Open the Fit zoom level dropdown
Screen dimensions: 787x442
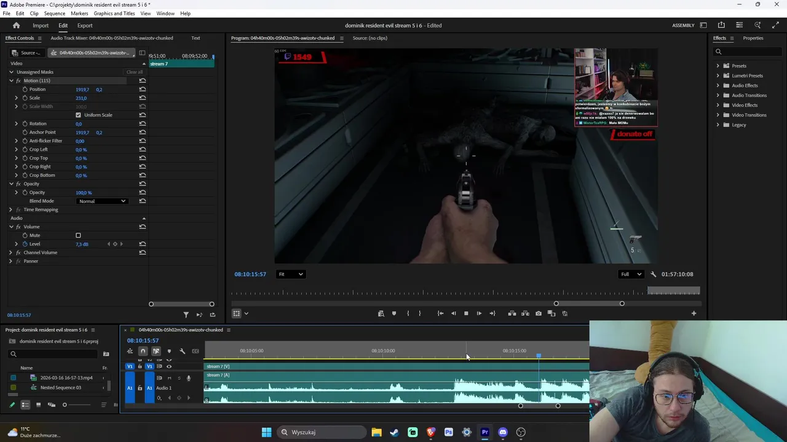pyautogui.click(x=290, y=274)
